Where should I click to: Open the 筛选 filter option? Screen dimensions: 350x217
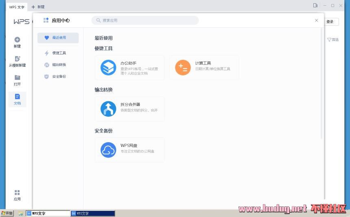point(333,39)
